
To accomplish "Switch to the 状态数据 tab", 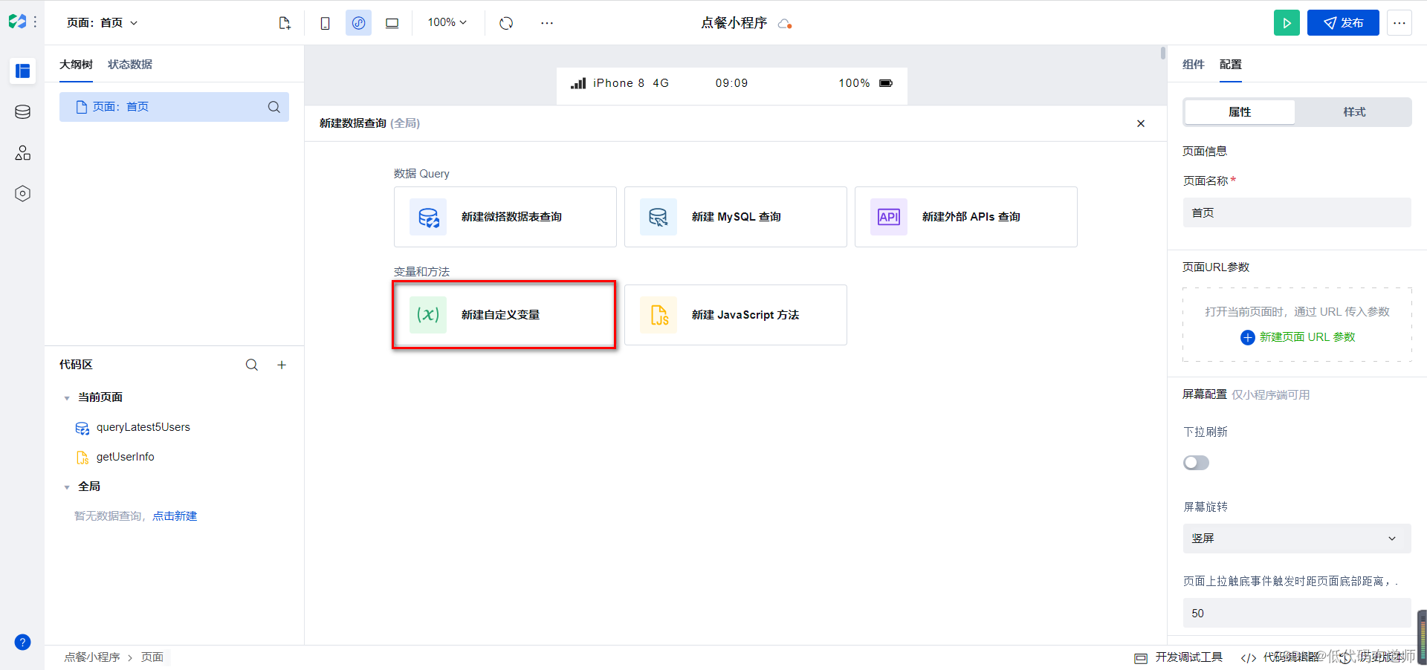I will pos(130,65).
